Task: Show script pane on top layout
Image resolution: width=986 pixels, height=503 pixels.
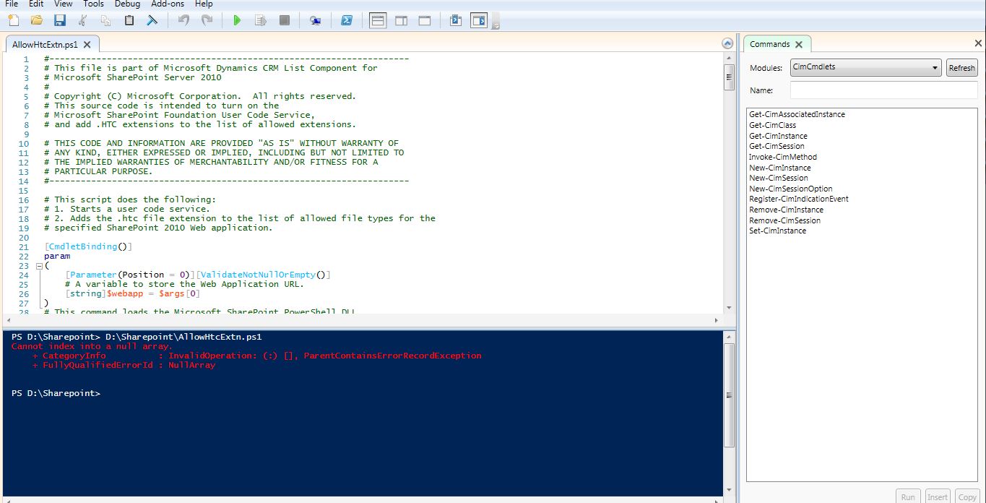Action: coord(378,20)
